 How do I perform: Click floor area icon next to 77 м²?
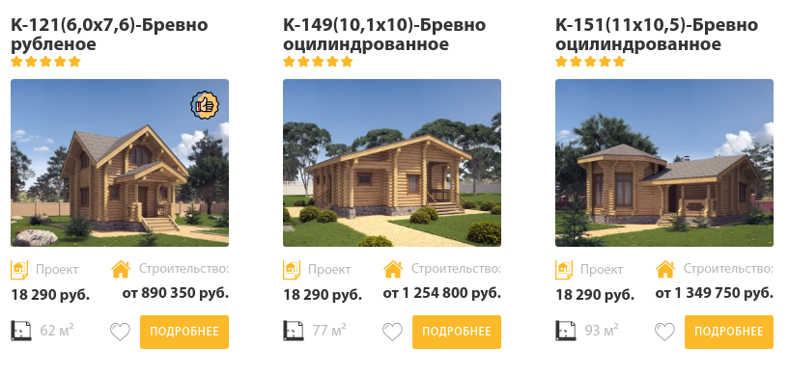coord(294,331)
